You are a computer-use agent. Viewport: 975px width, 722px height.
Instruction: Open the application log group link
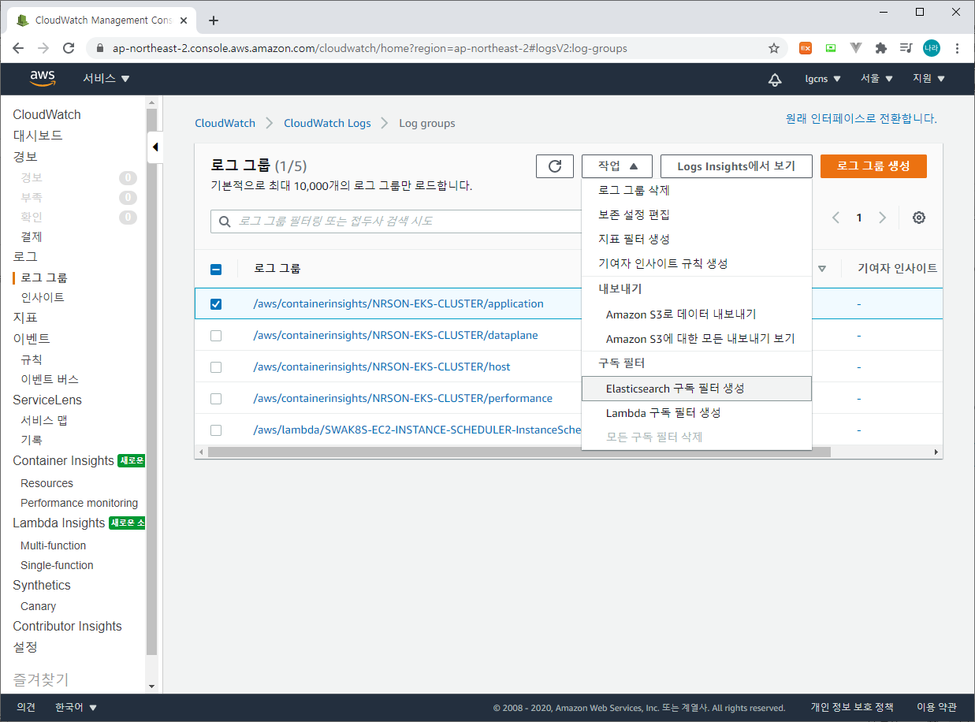(398, 303)
